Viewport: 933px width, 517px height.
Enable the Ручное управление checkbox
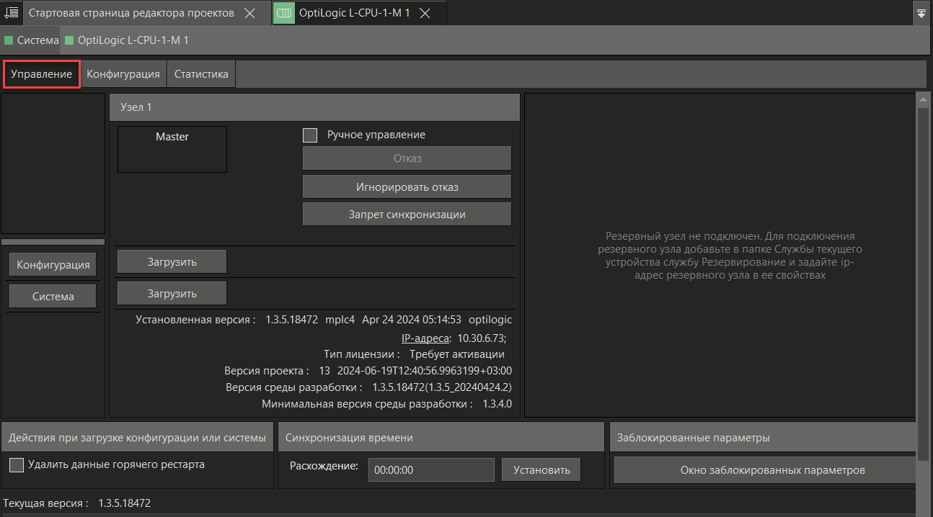tap(310, 135)
